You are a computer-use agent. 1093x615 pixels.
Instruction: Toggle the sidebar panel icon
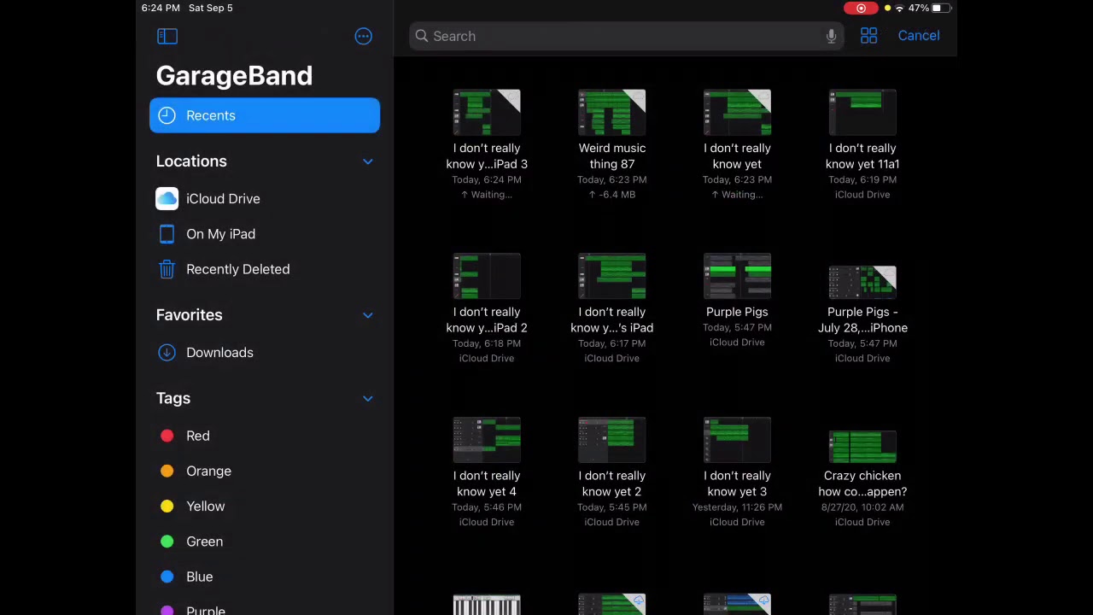(x=167, y=36)
